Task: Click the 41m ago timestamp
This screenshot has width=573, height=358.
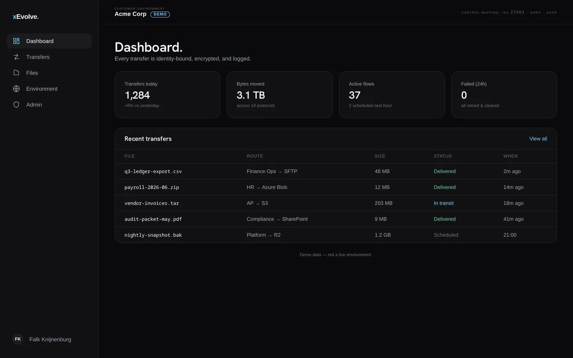Action: point(513,219)
